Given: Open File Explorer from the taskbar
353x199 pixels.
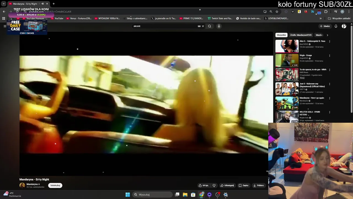Looking at the screenshot, I should [185, 195].
